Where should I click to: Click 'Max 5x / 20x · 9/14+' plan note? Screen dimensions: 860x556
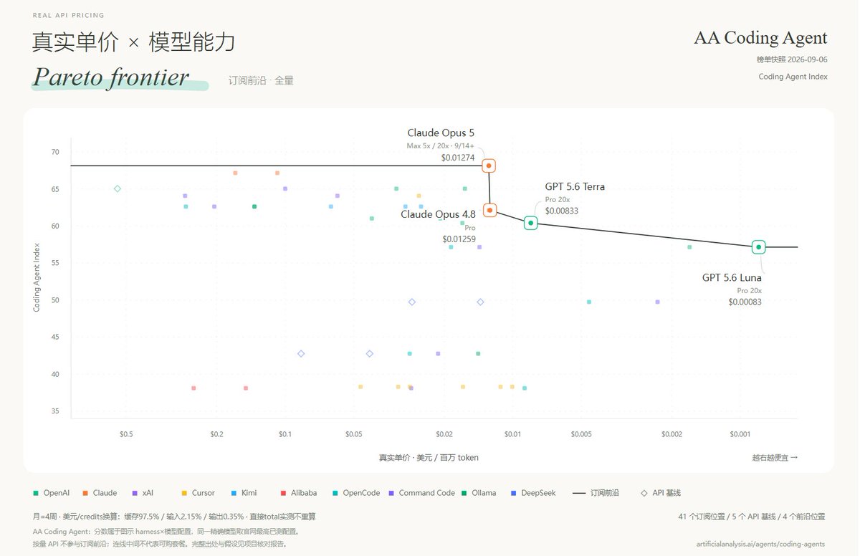(440, 146)
